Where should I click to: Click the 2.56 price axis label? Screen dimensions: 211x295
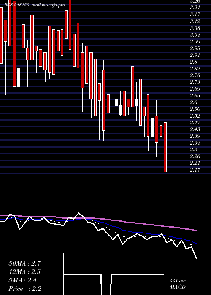195,109
